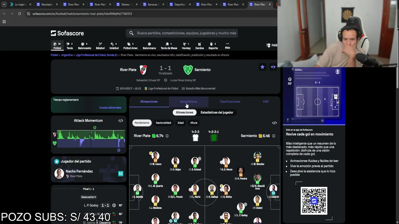Open the Balonmano sport category
The width and height of the screenshot is (399, 224).
click(x=149, y=46)
